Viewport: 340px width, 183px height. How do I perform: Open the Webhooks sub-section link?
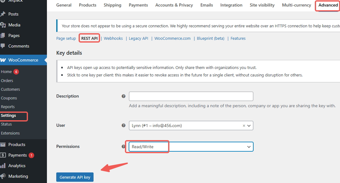(x=113, y=39)
